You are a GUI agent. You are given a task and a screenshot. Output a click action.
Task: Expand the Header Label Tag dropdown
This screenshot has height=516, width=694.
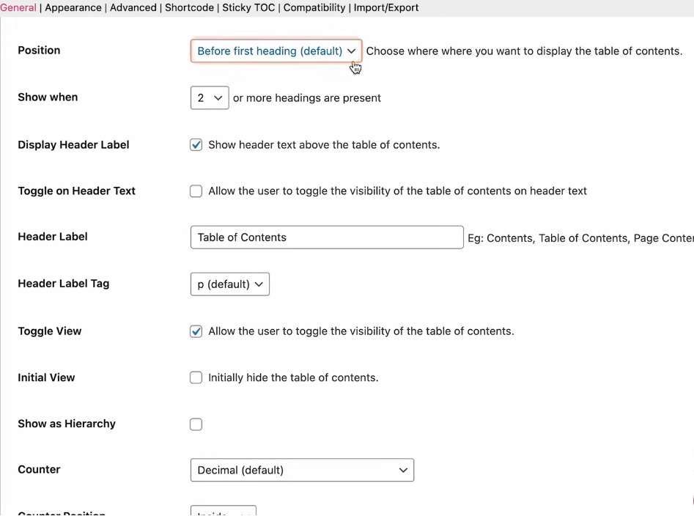coord(229,284)
